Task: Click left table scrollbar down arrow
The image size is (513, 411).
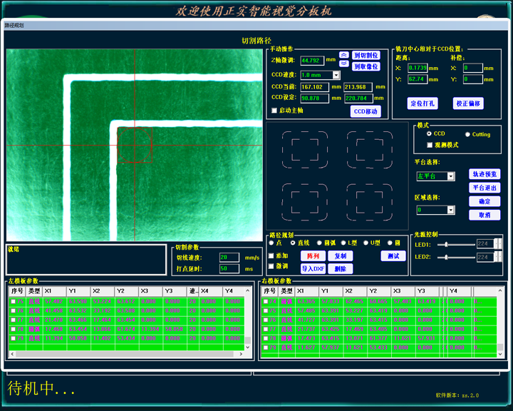Action: [x=248, y=347]
